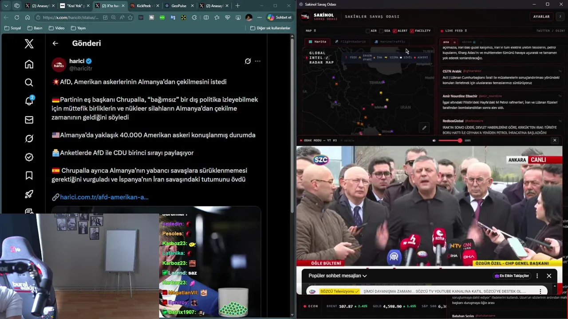The width and height of the screenshot is (568, 319).
Task: Open browser profile avatar
Action: tap(248, 17)
